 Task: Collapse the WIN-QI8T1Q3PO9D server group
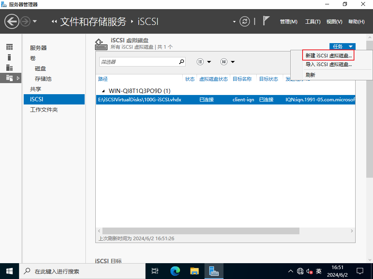103,91
